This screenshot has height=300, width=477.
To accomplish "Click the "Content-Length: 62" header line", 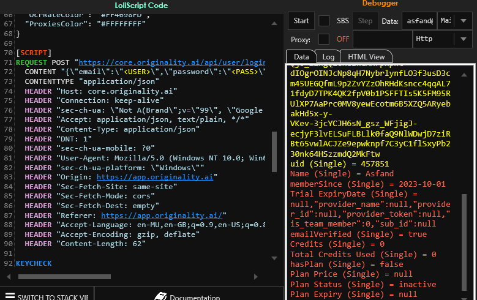I will pyautogui.click(x=85, y=244).
